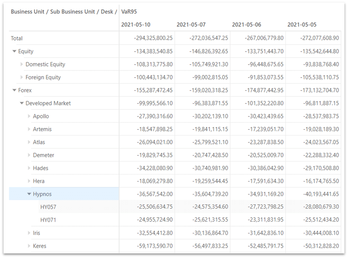Click the 2021-05-05 column header
The image size is (348, 258).
click(x=302, y=25)
